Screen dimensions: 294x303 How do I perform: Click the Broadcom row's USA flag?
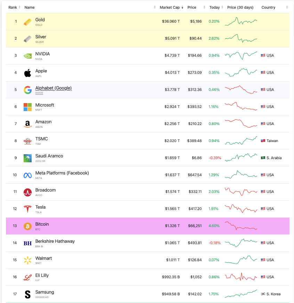(x=263, y=192)
